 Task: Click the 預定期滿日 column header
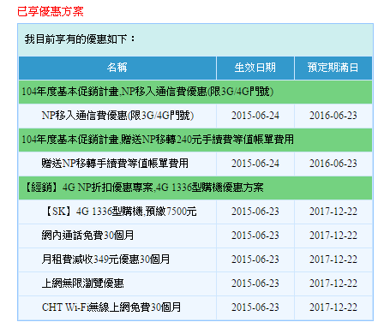coord(333,68)
